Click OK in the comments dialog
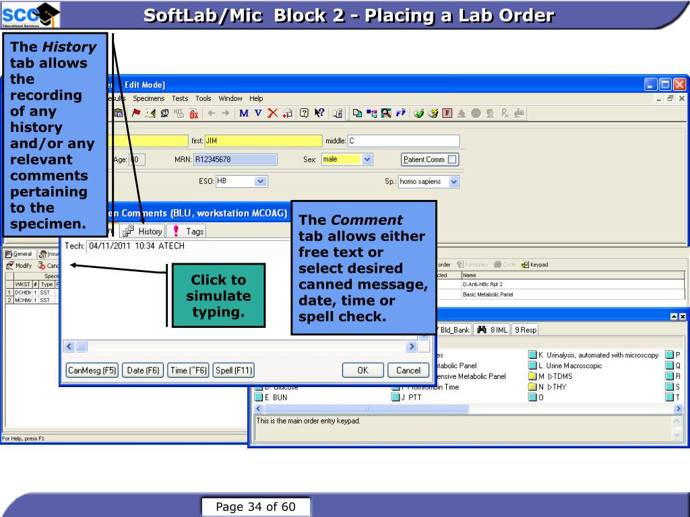The height and width of the screenshot is (517, 690). click(363, 371)
